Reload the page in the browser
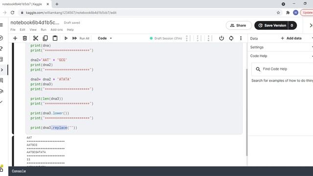313x176 pixels. pos(12,13)
